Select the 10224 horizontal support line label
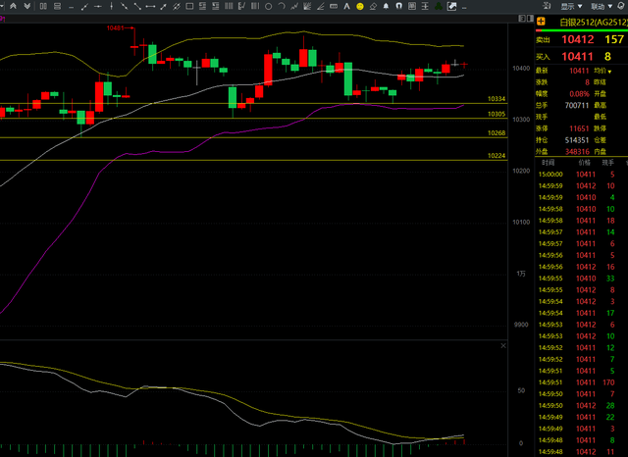 (496, 155)
